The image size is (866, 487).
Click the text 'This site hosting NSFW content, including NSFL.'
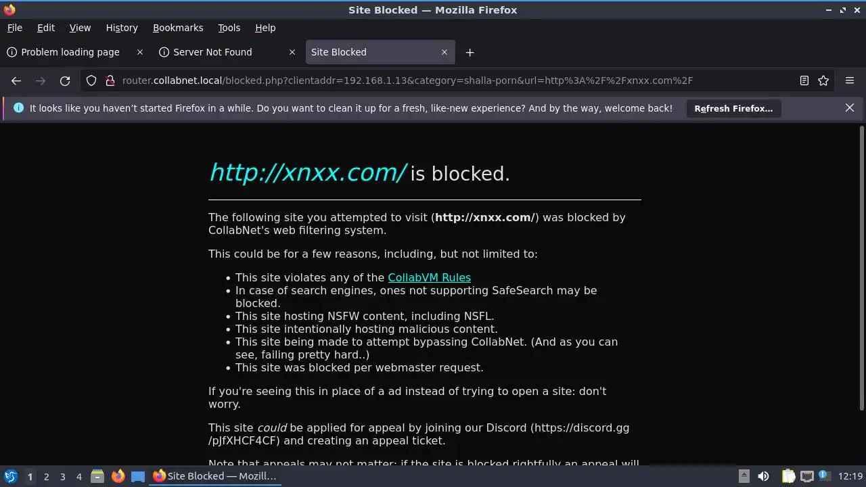tap(365, 316)
